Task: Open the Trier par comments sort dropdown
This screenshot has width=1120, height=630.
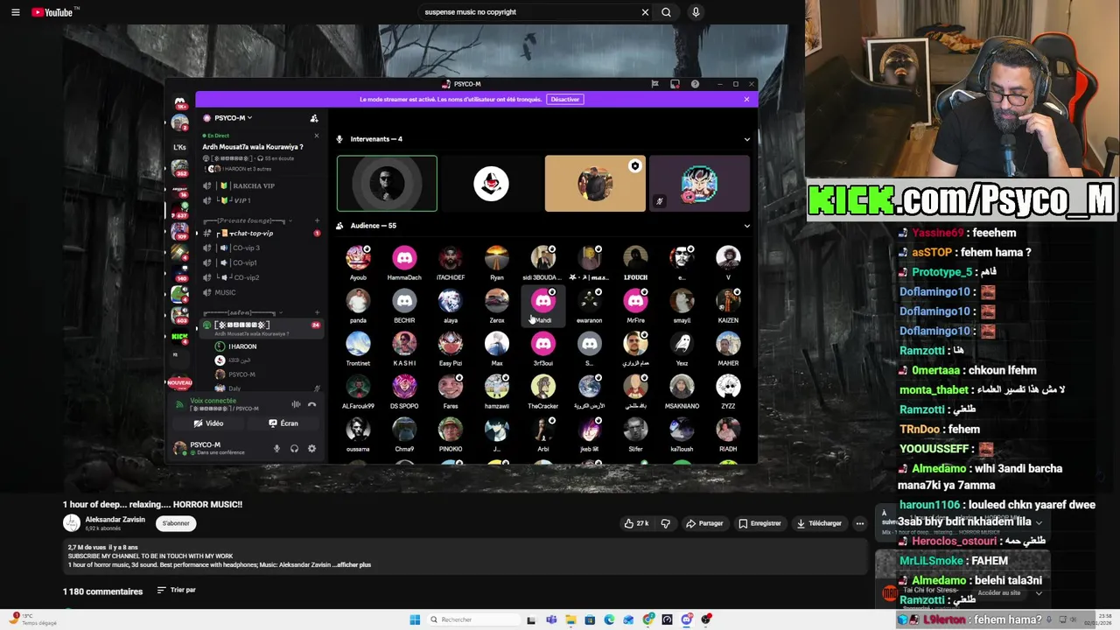Action: pyautogui.click(x=176, y=591)
